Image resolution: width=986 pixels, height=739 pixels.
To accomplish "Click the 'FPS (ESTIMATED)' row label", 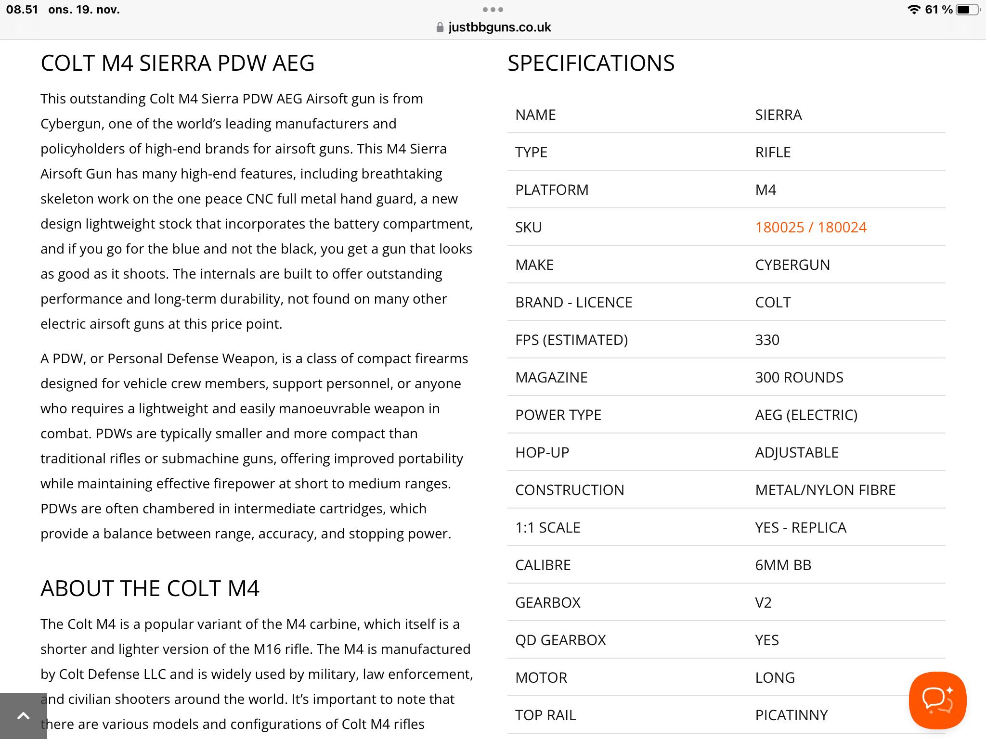I will (x=571, y=340).
